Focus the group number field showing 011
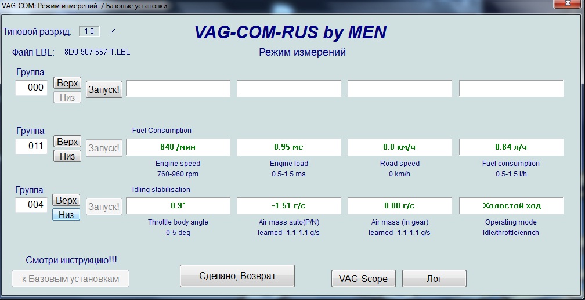The height and width of the screenshot is (300, 585). 31,146
